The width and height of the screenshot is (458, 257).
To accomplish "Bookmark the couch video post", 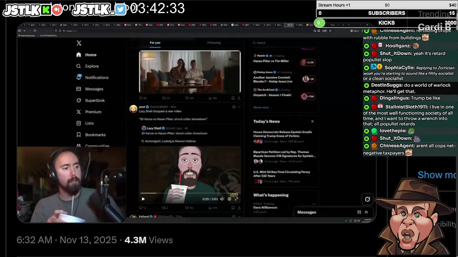I will 233,98.
